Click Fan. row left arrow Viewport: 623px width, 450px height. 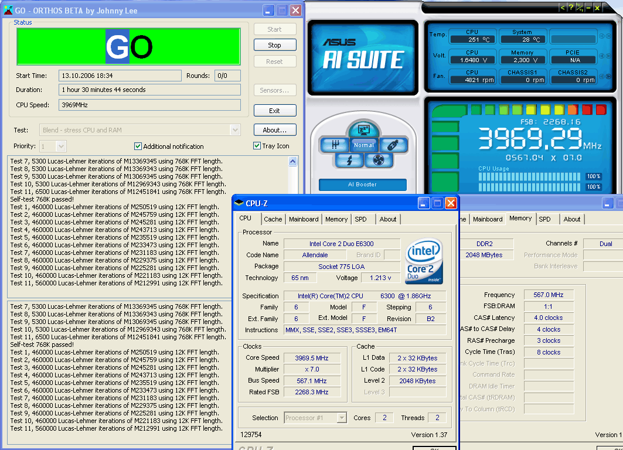click(x=602, y=76)
